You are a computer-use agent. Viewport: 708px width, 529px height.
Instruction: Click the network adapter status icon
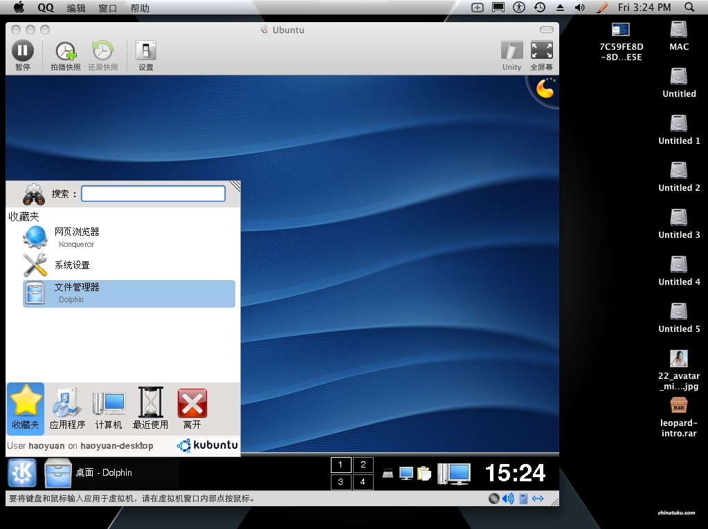click(x=538, y=499)
